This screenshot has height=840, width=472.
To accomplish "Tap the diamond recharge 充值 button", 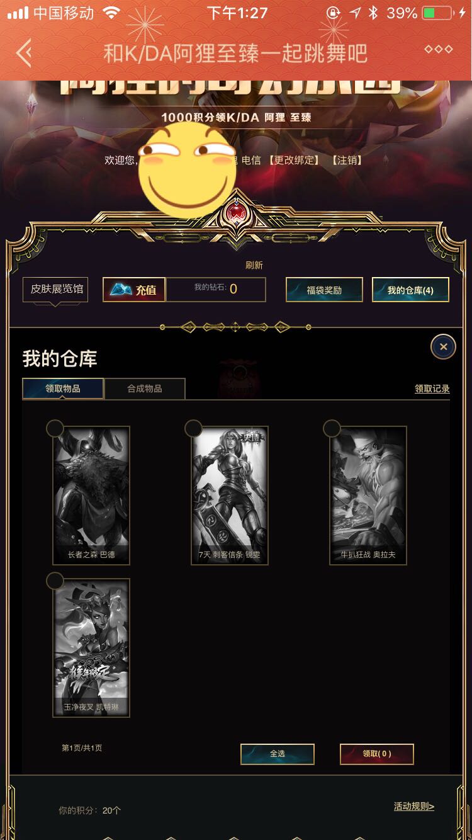I will (x=134, y=290).
